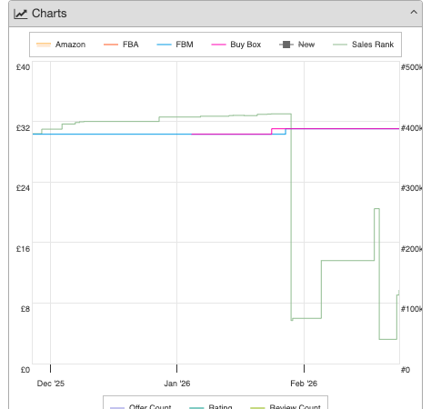Click the £40 price axis label
The image size is (431, 409).
click(x=23, y=67)
